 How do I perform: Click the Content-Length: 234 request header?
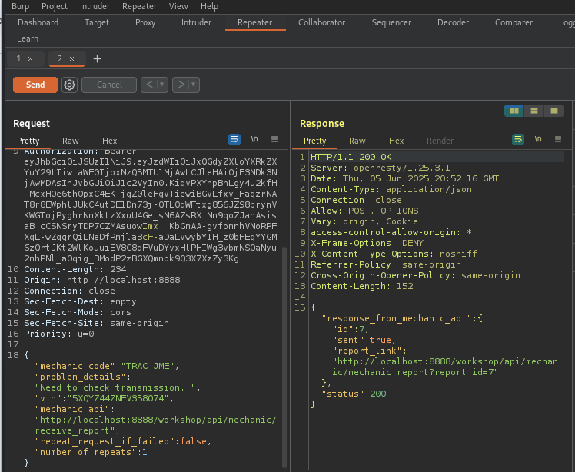coord(75,269)
